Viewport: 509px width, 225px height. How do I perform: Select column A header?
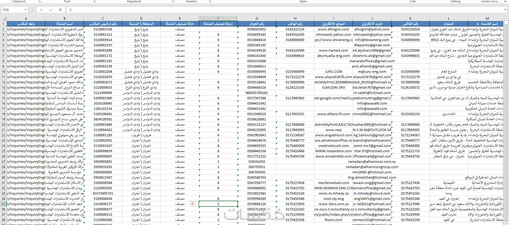26,19
